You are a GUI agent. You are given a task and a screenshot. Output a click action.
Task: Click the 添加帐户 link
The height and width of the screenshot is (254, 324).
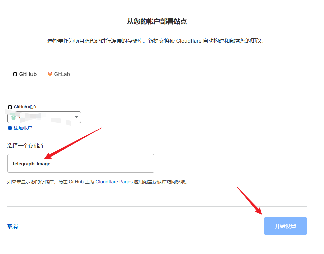click(x=23, y=128)
